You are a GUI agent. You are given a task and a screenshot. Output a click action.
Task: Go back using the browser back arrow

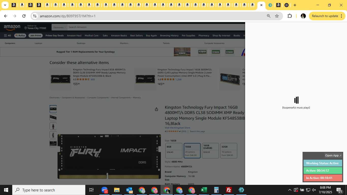[x=6, y=16]
